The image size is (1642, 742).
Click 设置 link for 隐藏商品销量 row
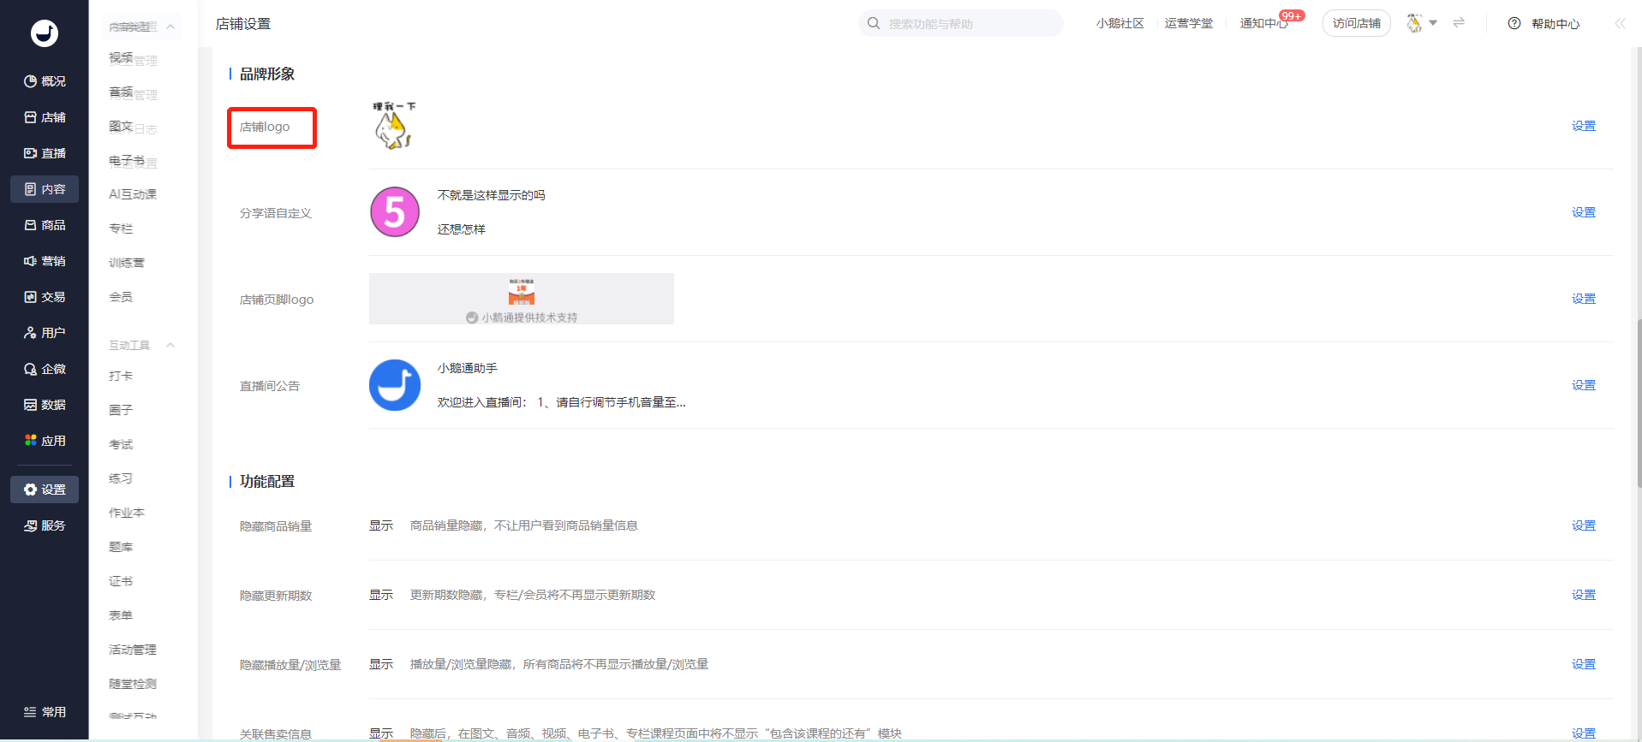pos(1584,525)
